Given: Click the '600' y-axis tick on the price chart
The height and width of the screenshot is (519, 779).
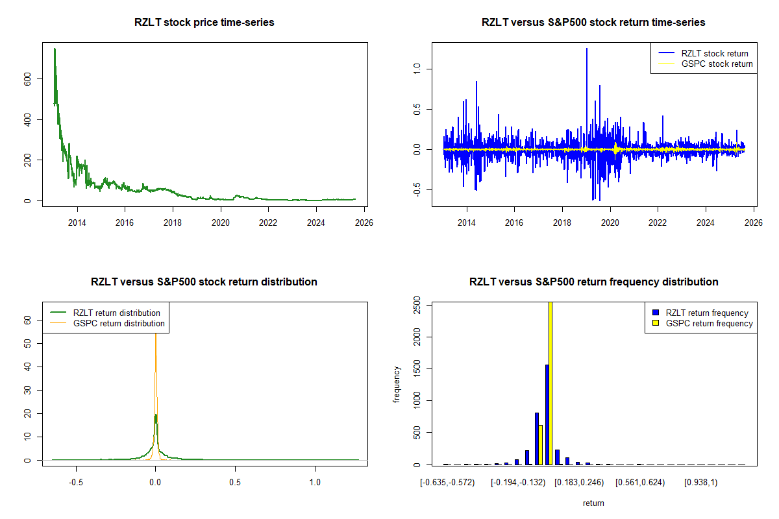Looking at the screenshot, I should click(x=27, y=78).
